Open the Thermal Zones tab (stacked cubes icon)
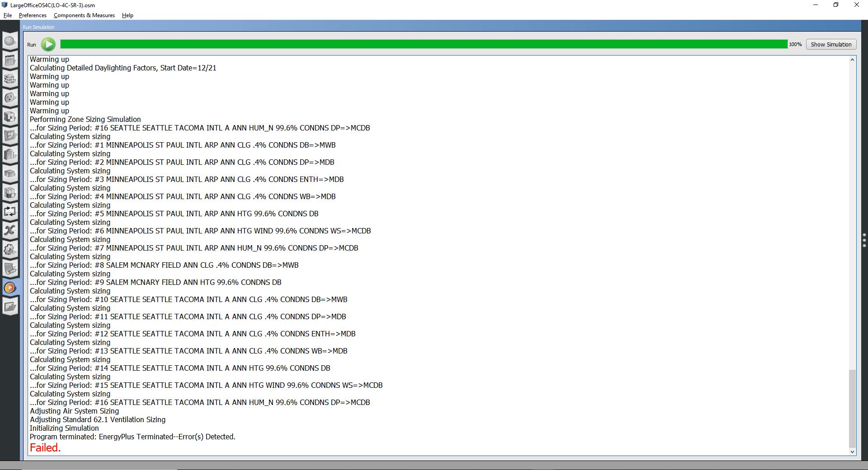868x470 pixels. 10,193
